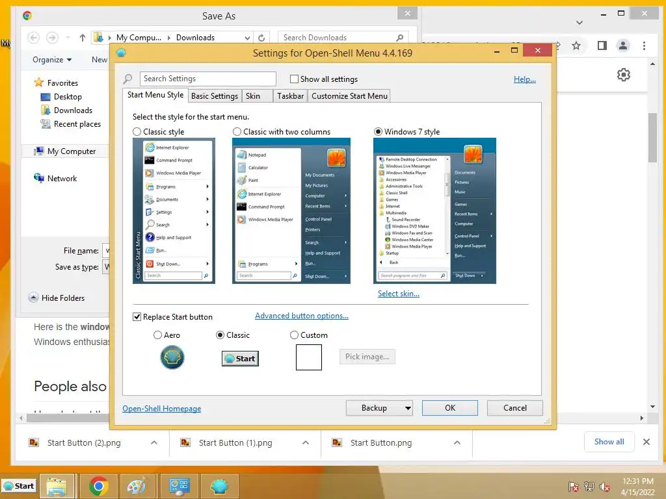Click the Classic Start button preview image
Image resolution: width=666 pixels, height=499 pixels.
(x=240, y=359)
